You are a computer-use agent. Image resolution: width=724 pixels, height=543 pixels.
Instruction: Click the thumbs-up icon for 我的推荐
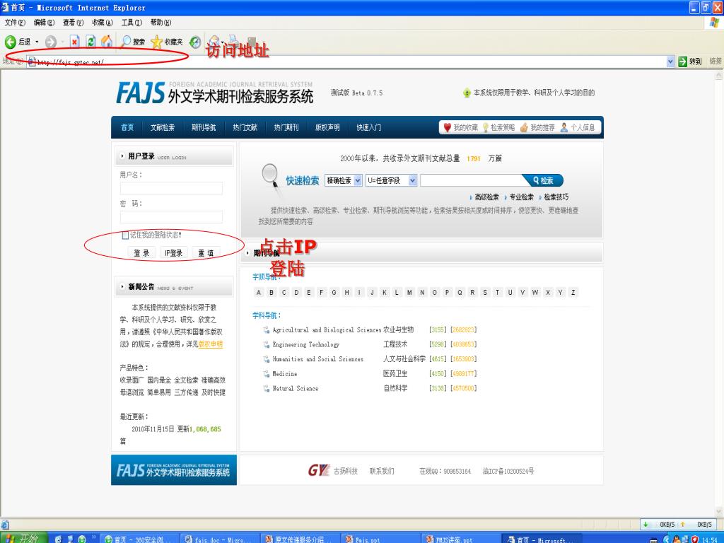pyautogui.click(x=524, y=127)
